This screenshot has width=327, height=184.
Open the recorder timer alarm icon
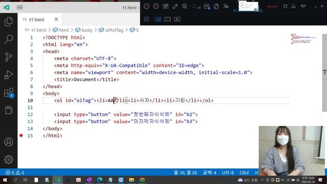coord(285,7)
